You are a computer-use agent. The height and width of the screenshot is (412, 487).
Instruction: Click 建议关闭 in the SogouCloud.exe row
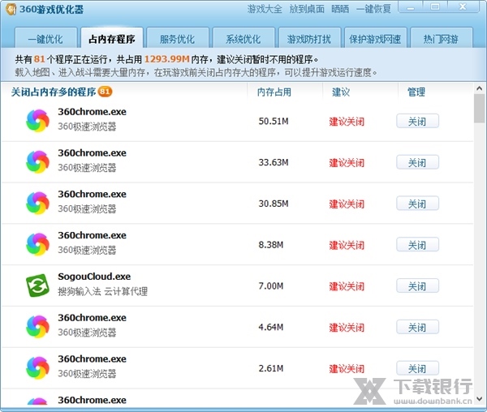pos(347,286)
